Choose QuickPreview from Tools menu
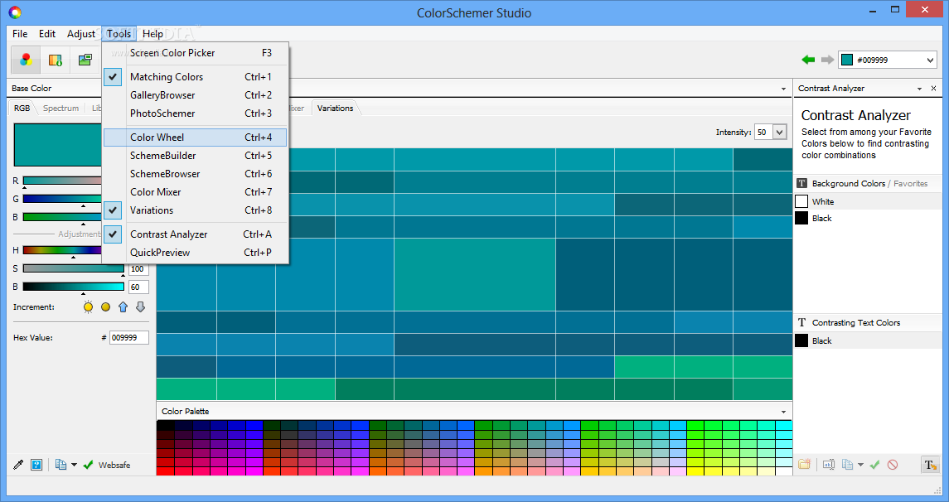949x502 pixels. click(195, 252)
